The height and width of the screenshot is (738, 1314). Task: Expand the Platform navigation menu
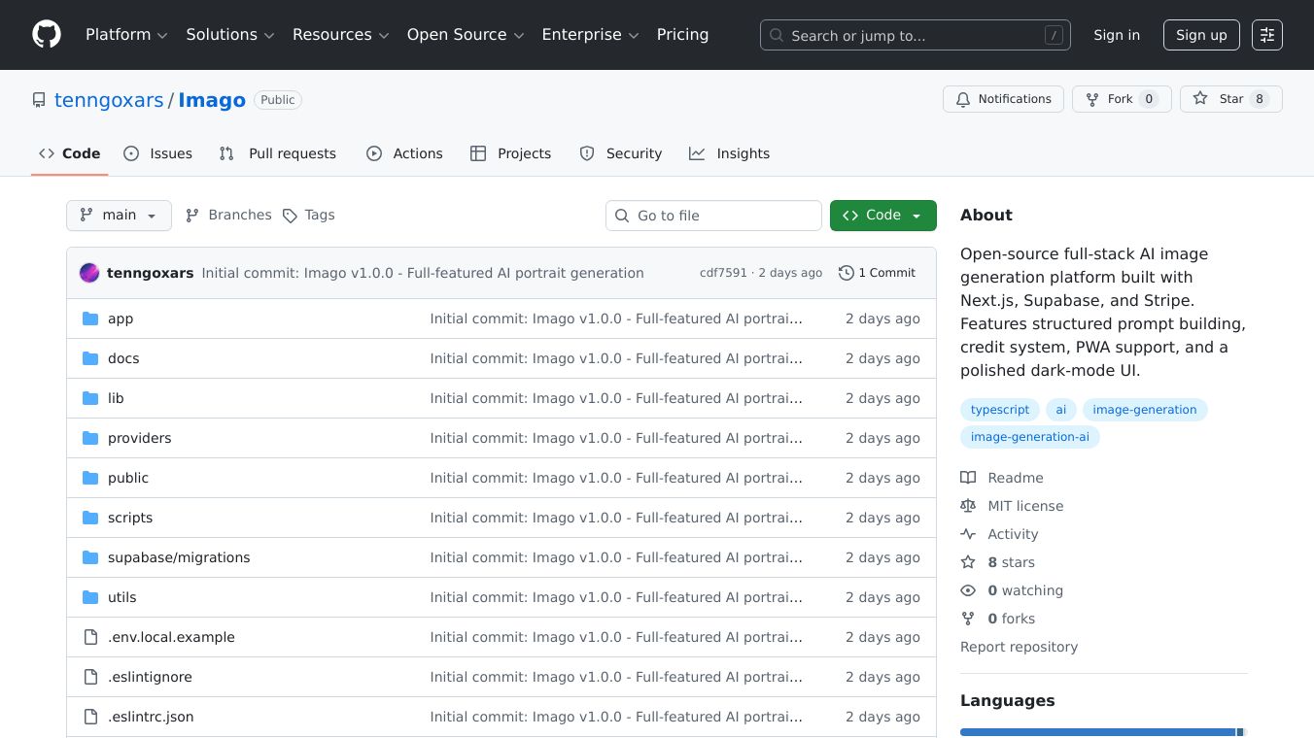126,35
